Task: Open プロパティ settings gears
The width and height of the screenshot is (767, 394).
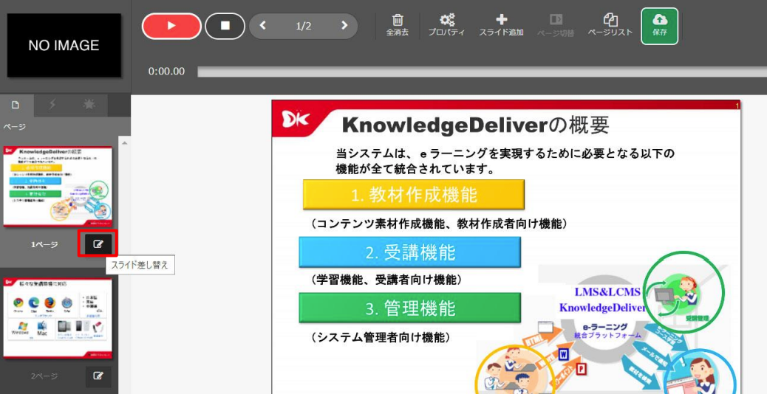Action: [446, 25]
